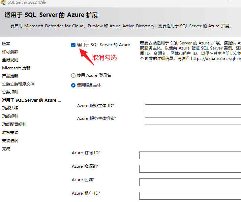Viewport: 241px width, 202px height.
Task: Click the Azure 订阅 ID* label
Action: coord(86,153)
